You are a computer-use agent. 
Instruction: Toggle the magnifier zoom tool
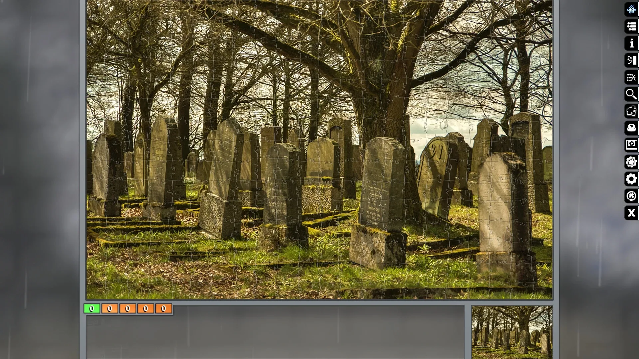[x=631, y=94]
